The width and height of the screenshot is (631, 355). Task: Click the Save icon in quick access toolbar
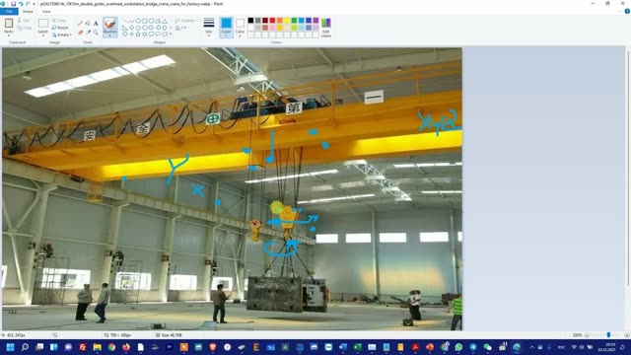click(13, 4)
